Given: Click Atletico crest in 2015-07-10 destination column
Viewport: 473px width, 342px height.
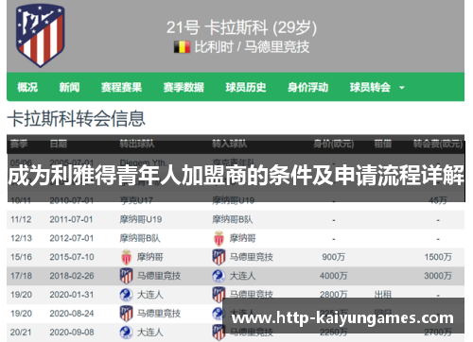Looking at the screenshot, I should point(219,257).
